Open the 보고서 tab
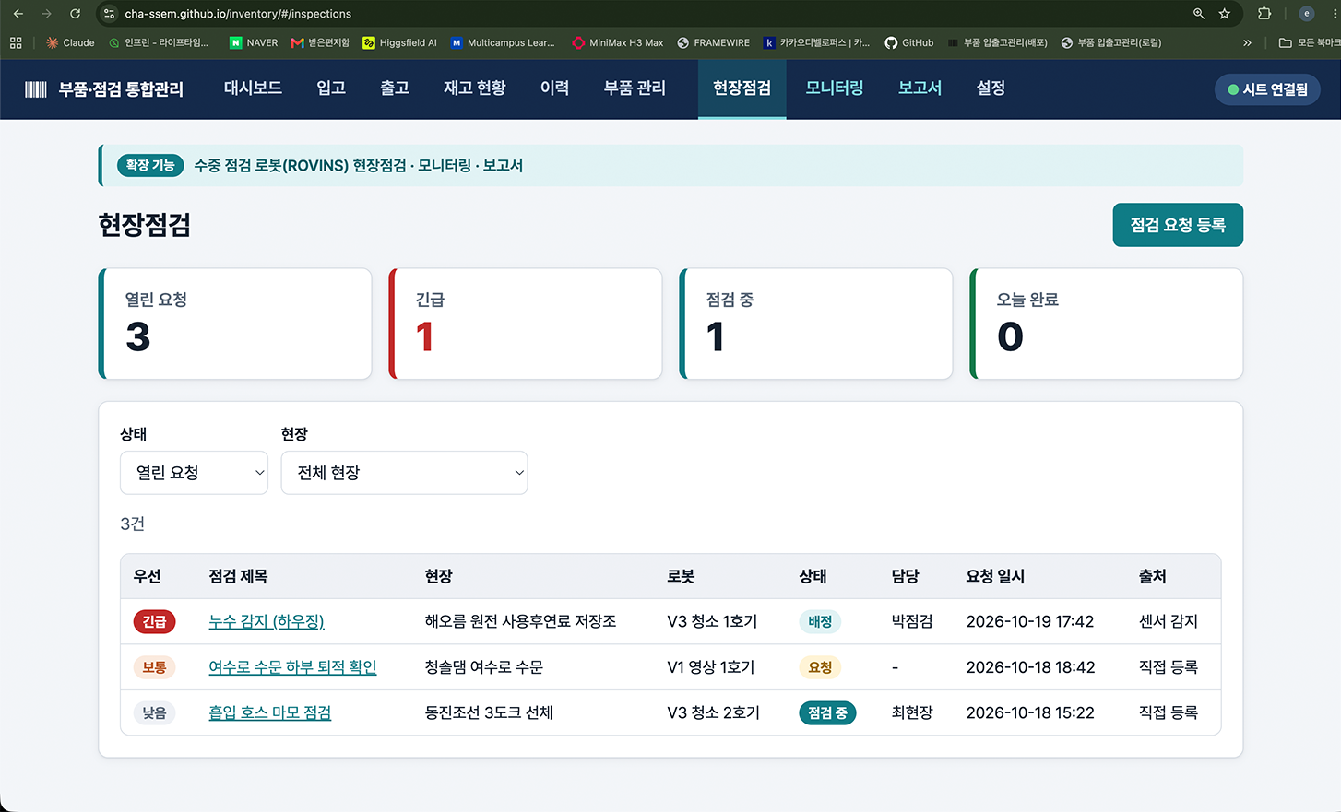The height and width of the screenshot is (812, 1341). (920, 88)
